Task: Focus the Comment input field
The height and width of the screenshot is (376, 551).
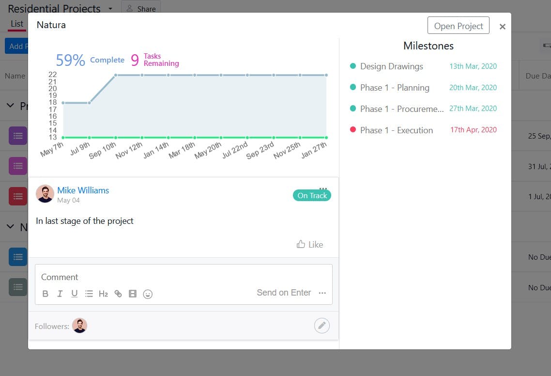Action: click(x=184, y=277)
